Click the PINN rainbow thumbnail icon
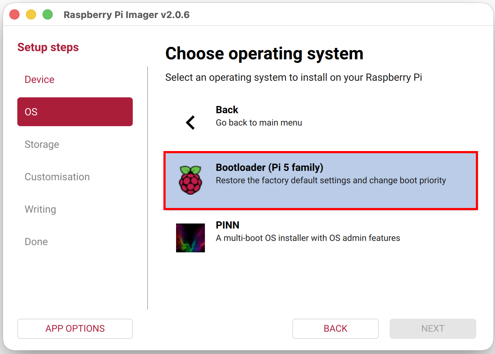Image resolution: width=495 pixels, height=354 pixels. 190,238
